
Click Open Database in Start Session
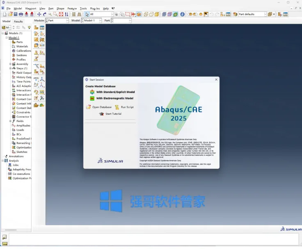99,107
